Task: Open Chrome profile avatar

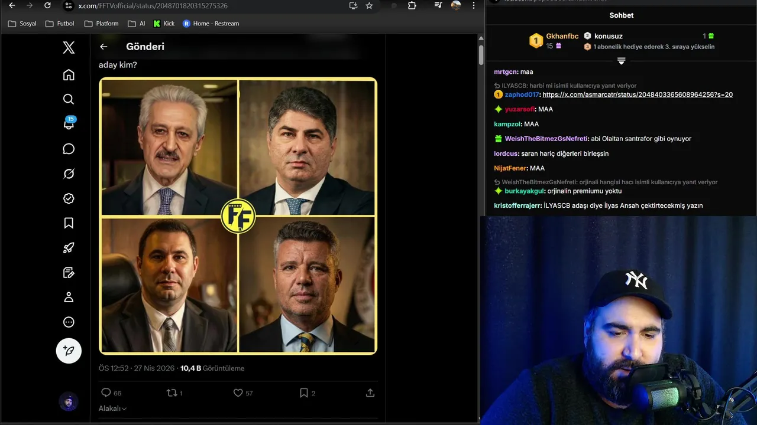Action: (456, 5)
